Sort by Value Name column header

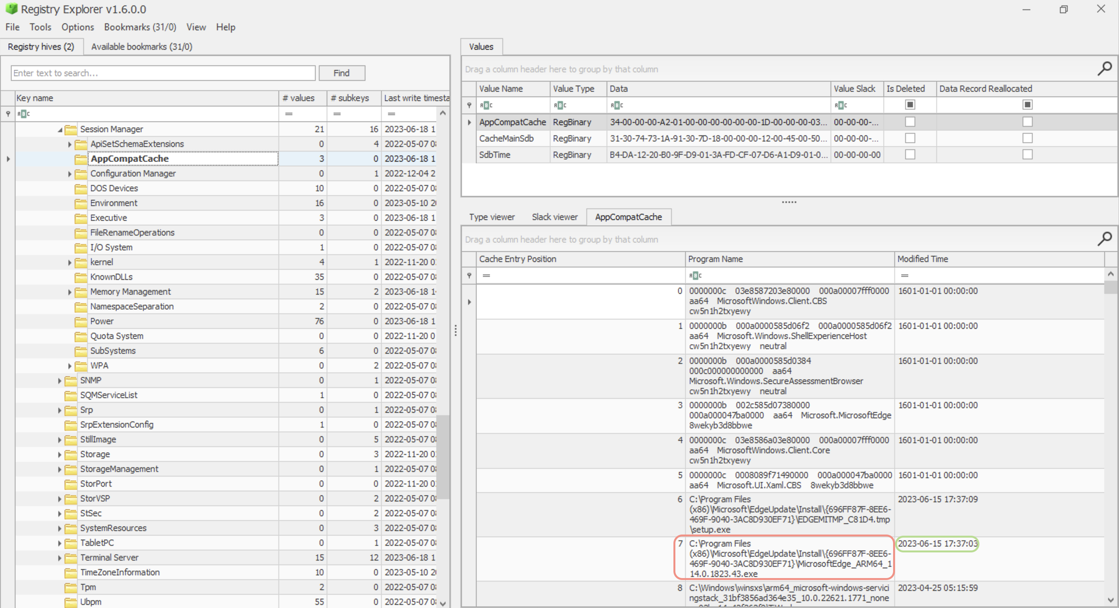coord(513,89)
